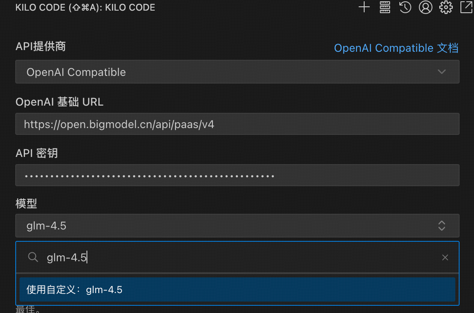Toggle the model selector up-down arrows
The height and width of the screenshot is (313, 474).
pyautogui.click(x=442, y=226)
